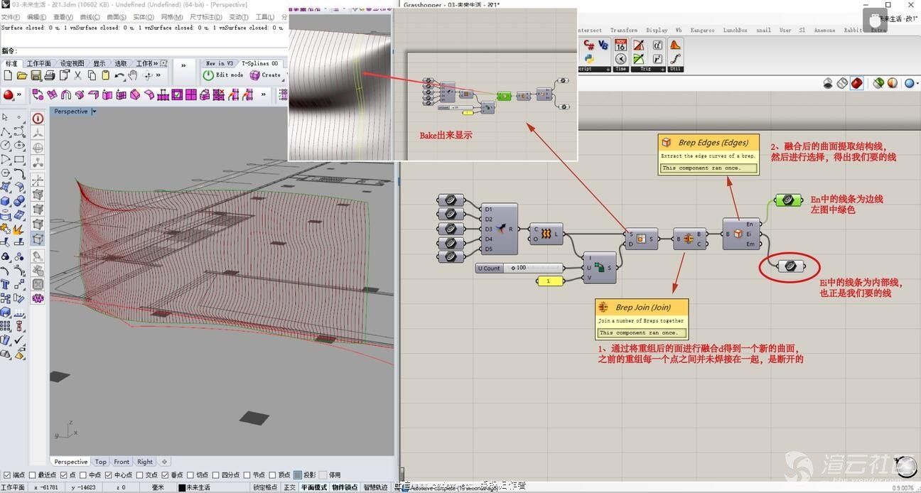
Task: Switch to the Top viewport tab
Action: (100, 462)
